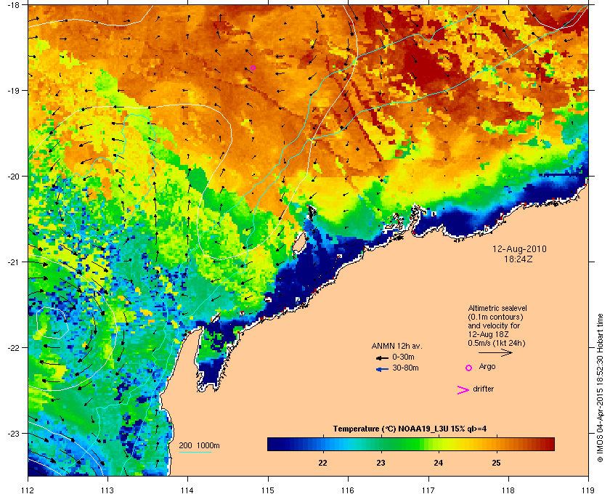The width and height of the screenshot is (610, 494).
Task: Click the 0.5m/s velocity scale arrow
Action: (495, 353)
